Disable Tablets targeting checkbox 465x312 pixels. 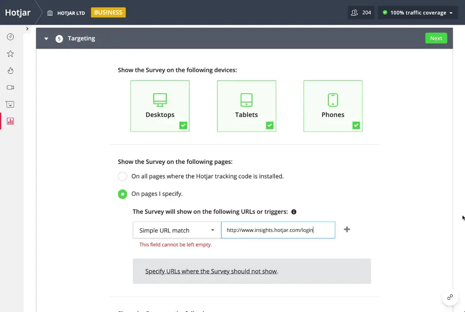(269, 125)
